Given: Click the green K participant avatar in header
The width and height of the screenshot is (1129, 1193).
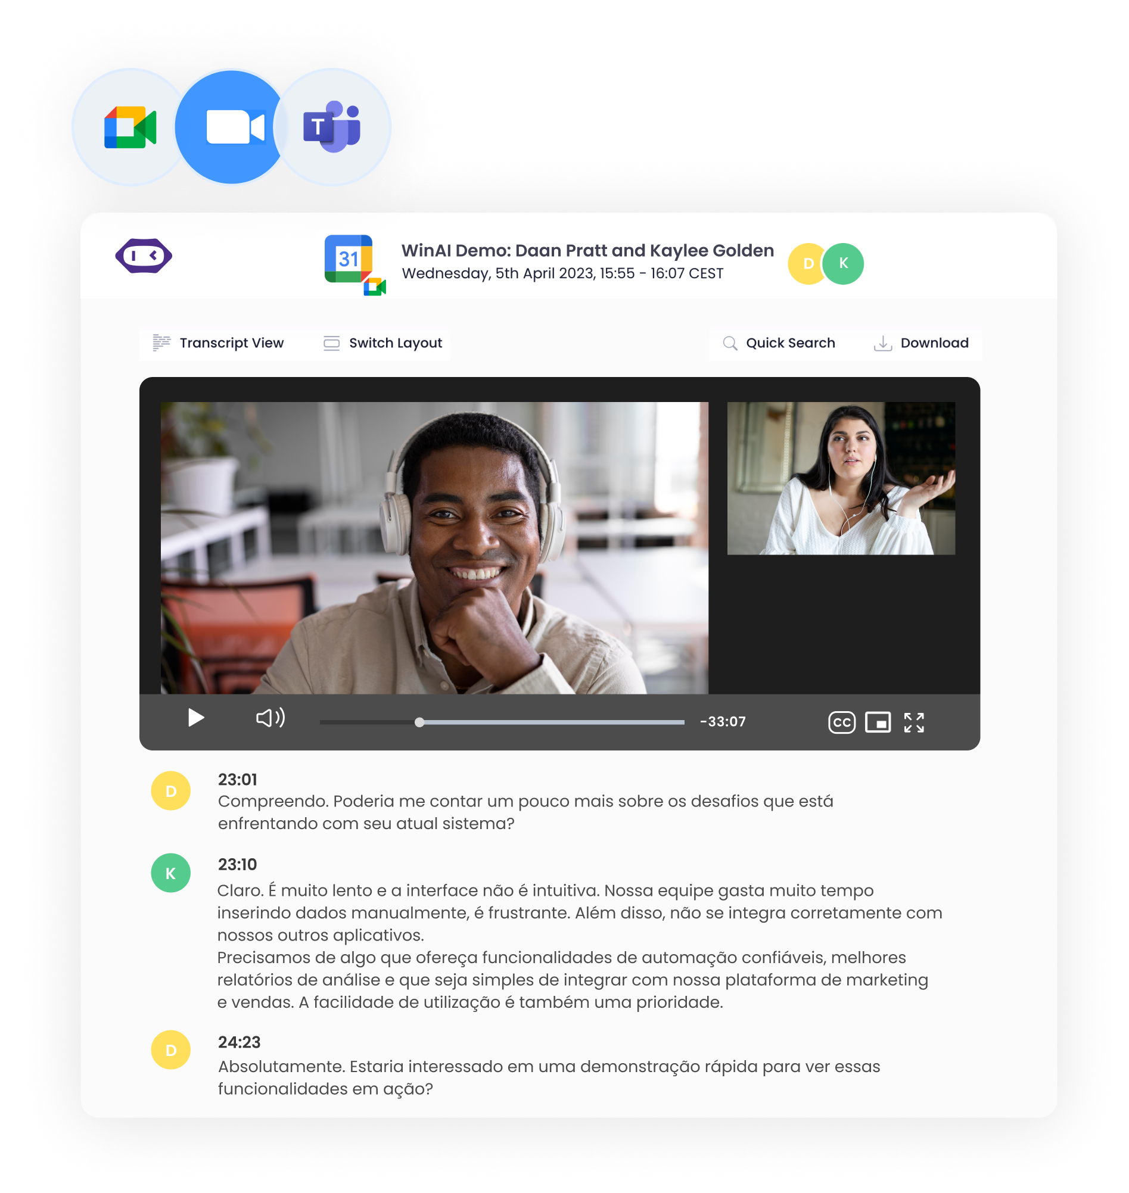Looking at the screenshot, I should click(x=844, y=263).
